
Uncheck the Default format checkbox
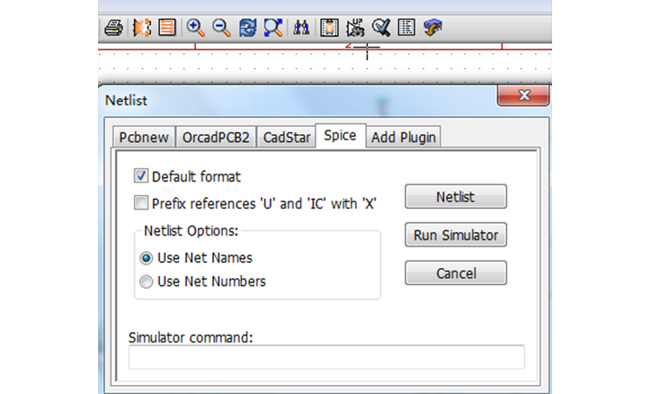pyautogui.click(x=141, y=175)
